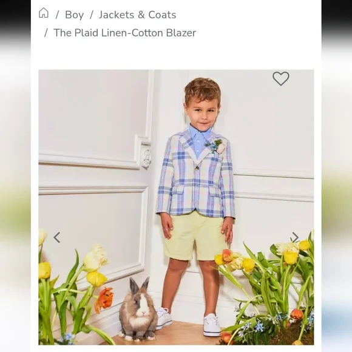Image resolution: width=352 pixels, height=352 pixels.
Task: Select The Plaid Linen-Cotton Blazer breadcrumb
Action: [125, 33]
